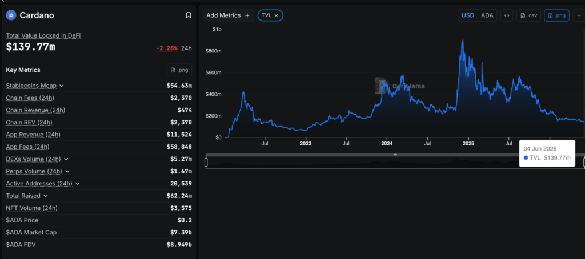585x259 pixels.
Task: Export the chart as .png
Action: tap(556, 15)
